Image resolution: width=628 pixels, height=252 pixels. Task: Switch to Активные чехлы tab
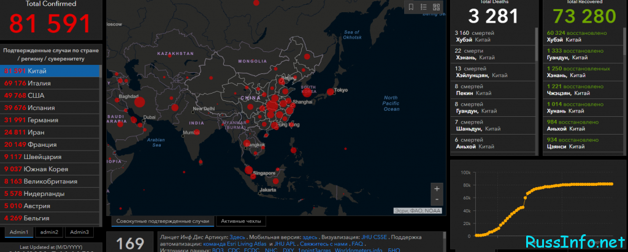[240, 221]
